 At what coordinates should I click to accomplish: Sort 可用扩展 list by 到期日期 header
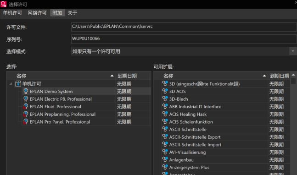[279, 76]
